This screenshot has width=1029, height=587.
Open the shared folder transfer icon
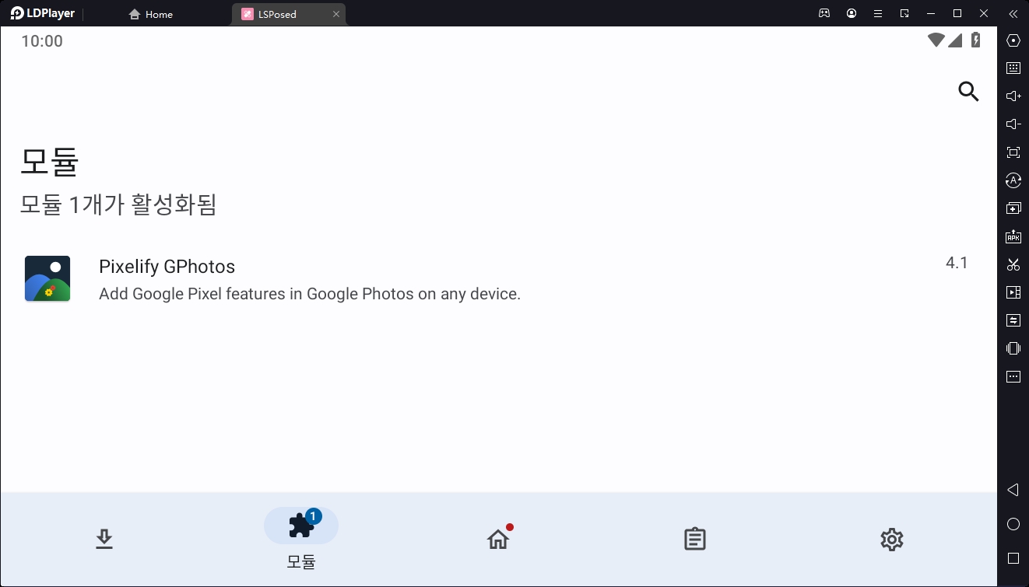(x=1013, y=320)
